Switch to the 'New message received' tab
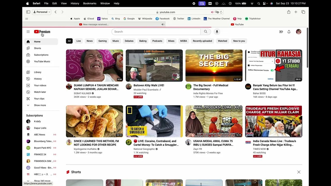 (x=94, y=25)
